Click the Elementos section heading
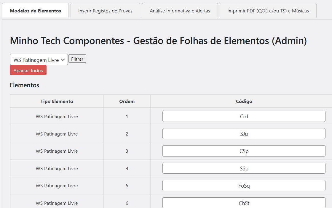 click(x=25, y=85)
